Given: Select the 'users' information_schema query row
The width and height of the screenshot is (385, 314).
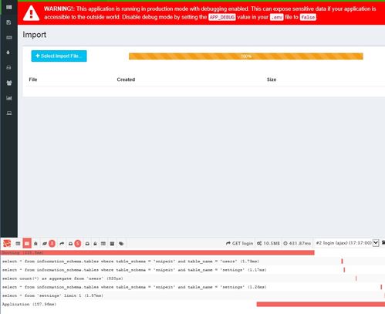Looking at the screenshot, I should click(192, 262).
